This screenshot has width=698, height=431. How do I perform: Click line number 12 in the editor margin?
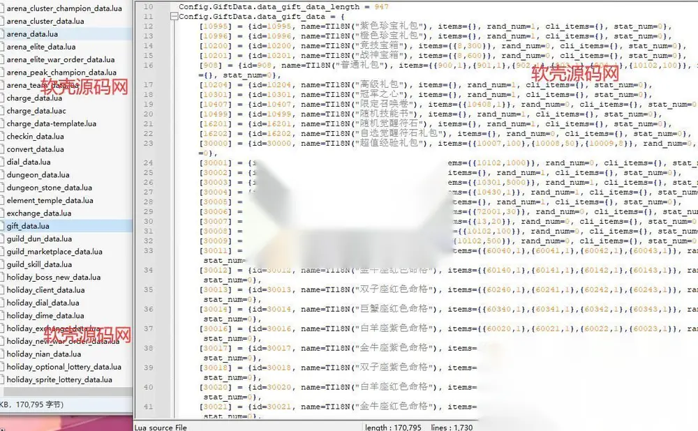click(148, 27)
